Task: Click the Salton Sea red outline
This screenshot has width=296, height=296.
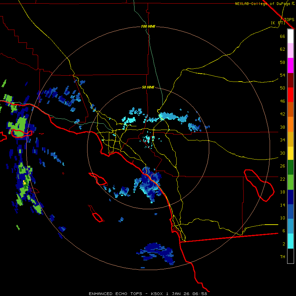Action: click(259, 185)
